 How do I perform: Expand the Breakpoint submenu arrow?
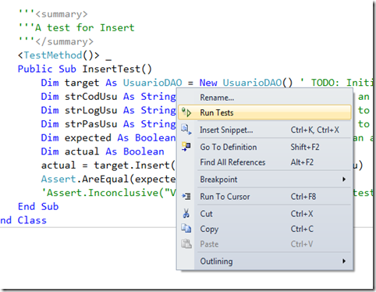click(344, 180)
